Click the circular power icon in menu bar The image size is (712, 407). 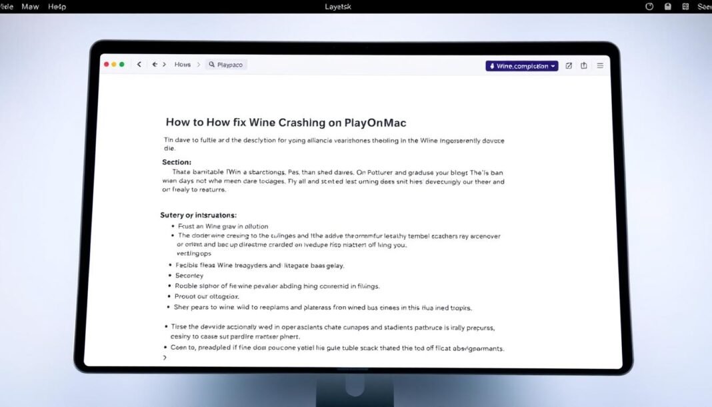coord(649,7)
